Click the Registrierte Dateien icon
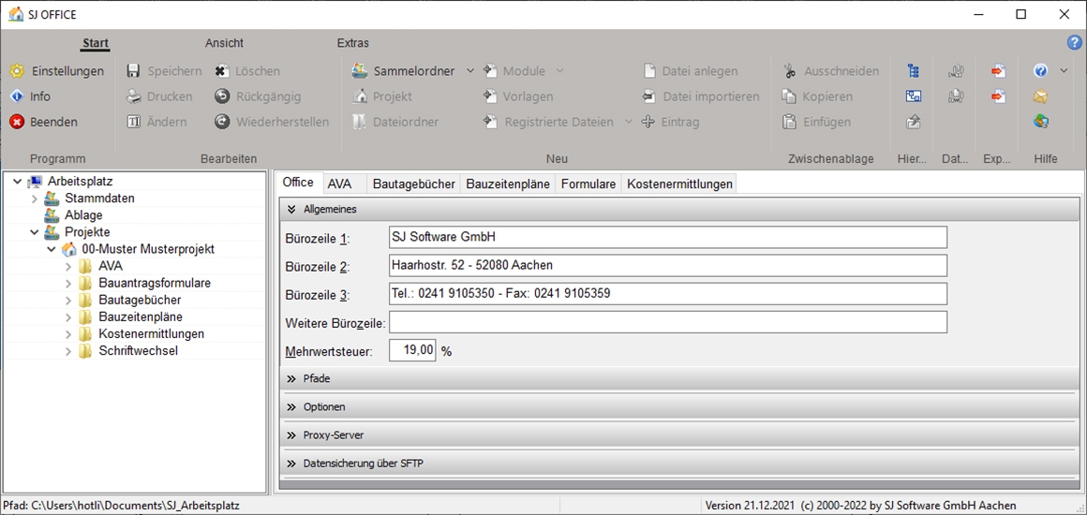The height and width of the screenshot is (515, 1087). (491, 122)
